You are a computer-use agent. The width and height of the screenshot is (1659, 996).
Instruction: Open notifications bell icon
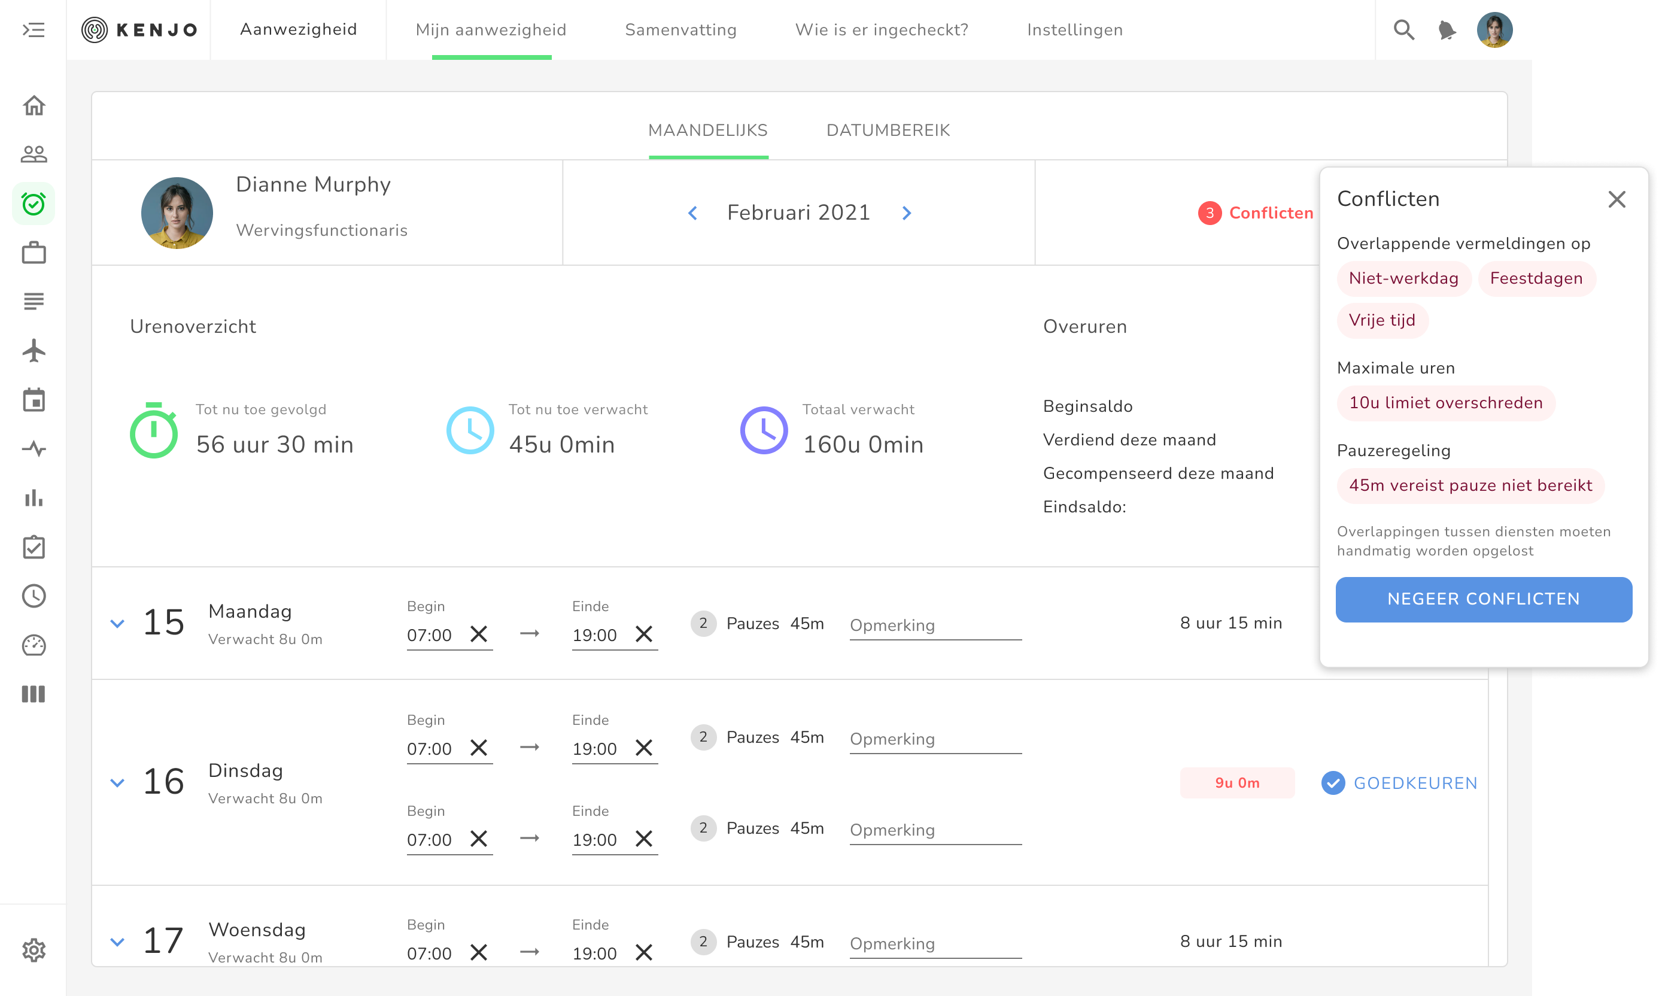coord(1447,30)
